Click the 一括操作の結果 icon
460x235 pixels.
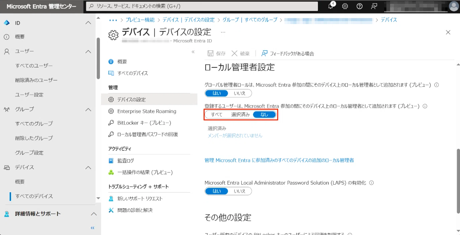[x=111, y=172]
